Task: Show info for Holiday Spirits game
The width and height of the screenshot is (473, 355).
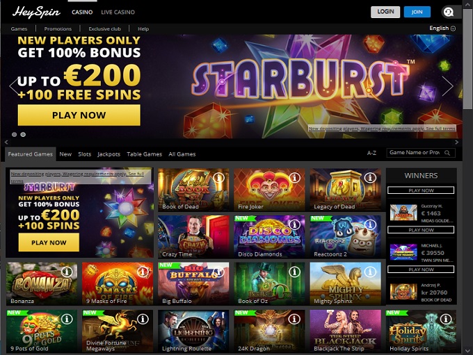Action: click(446, 319)
